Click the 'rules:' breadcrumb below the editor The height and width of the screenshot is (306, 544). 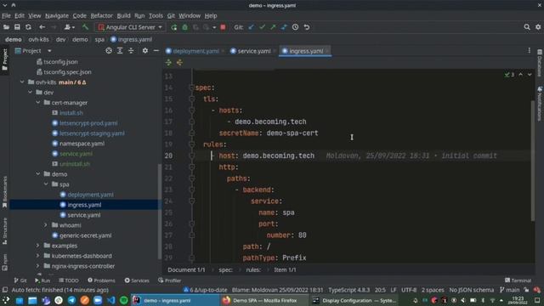point(253,269)
